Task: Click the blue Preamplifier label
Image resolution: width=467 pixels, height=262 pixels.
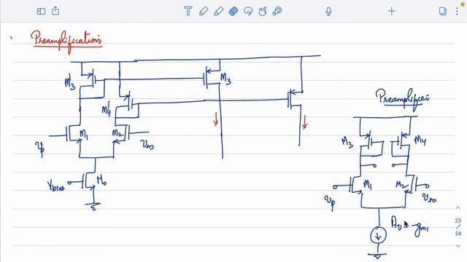Action: 402,98
